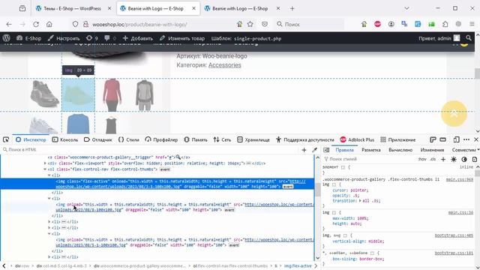Image resolution: width=480 pixels, height=270 pixels.
Task: Open the Стили editor tab
Action: (x=128, y=139)
